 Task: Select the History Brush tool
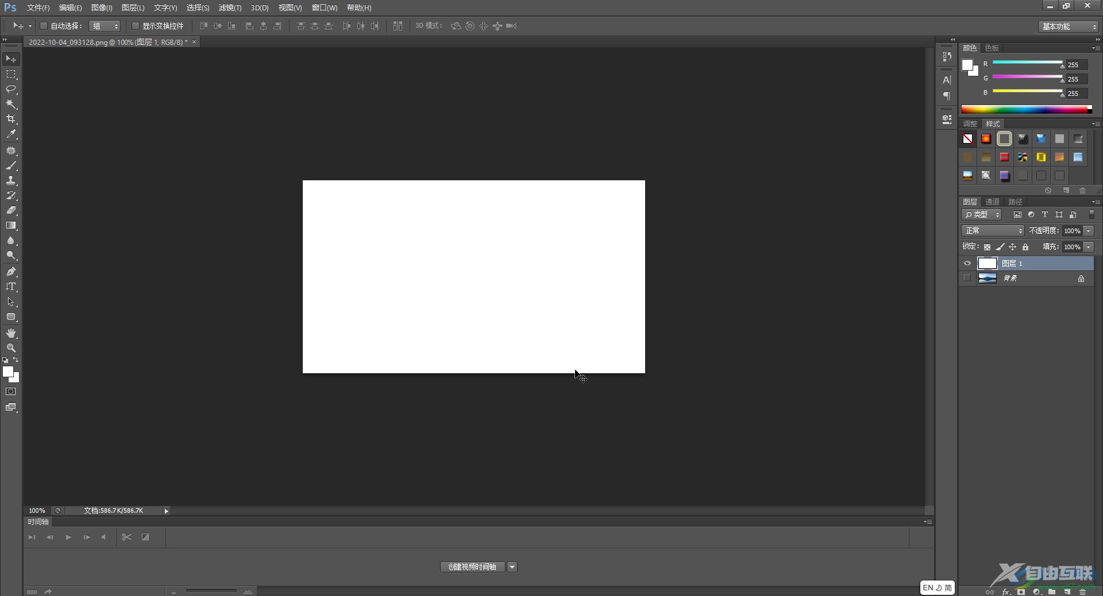[x=11, y=195]
